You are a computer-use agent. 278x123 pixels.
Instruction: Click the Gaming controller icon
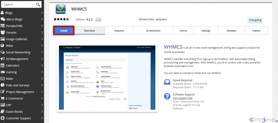[x=3, y=72]
